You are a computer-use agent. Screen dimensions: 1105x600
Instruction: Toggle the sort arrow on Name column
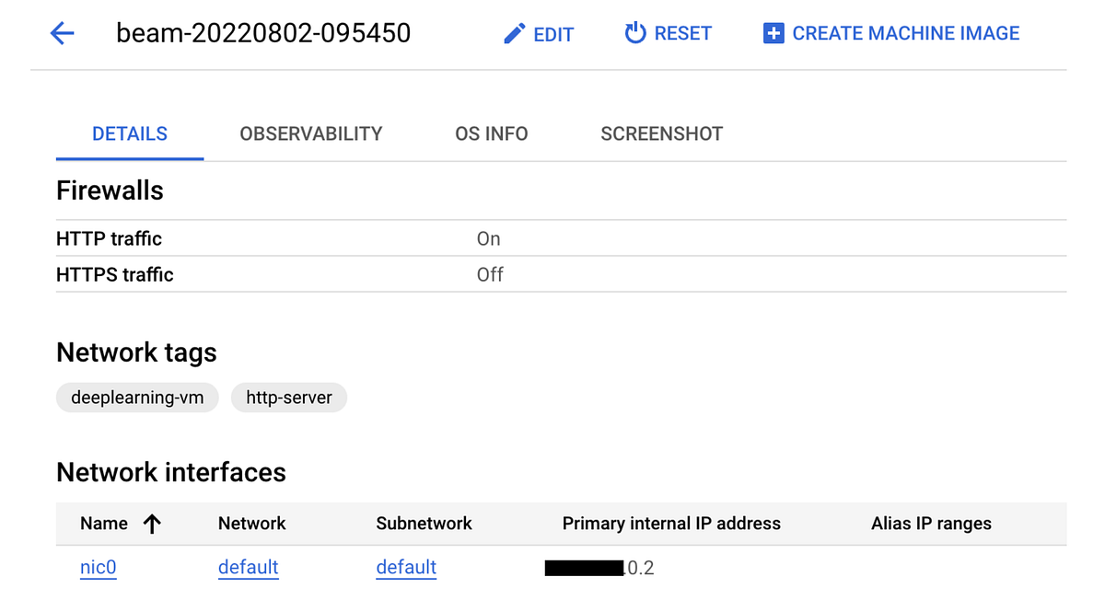click(153, 523)
